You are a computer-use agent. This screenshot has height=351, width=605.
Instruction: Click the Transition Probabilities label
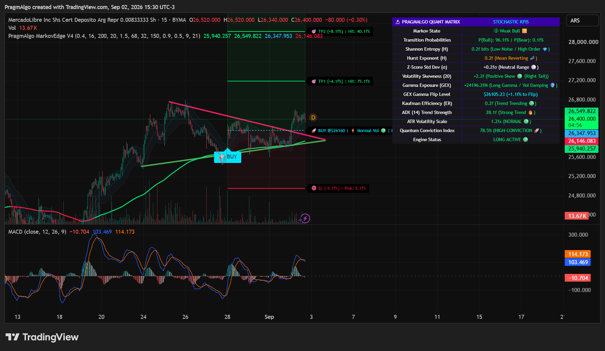coord(427,40)
